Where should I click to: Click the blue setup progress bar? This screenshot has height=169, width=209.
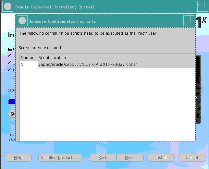click(12, 102)
